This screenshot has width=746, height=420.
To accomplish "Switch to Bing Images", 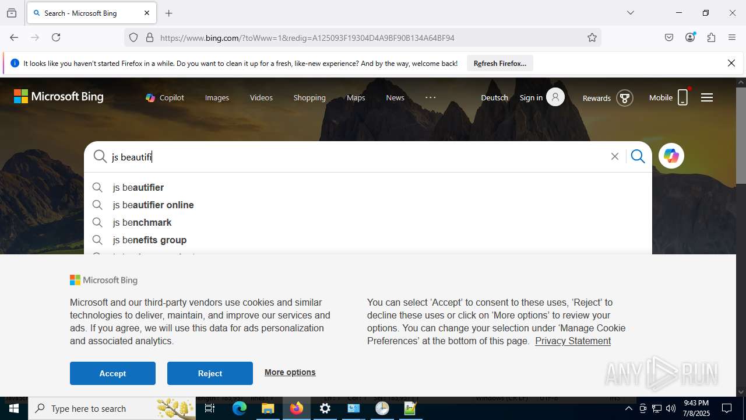I will pos(217,97).
